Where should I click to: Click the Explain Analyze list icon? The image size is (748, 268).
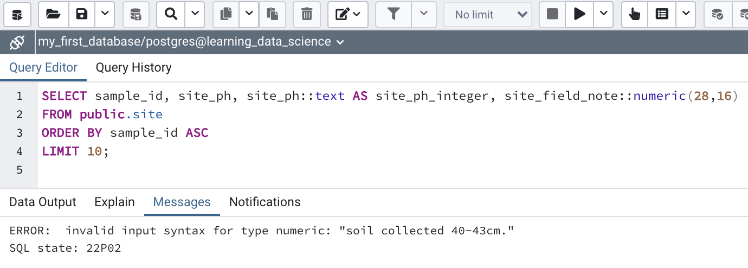pyautogui.click(x=662, y=15)
